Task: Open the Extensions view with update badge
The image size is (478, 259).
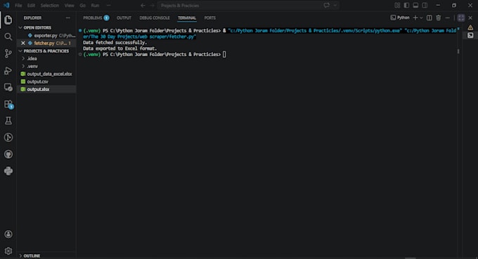Action: 8,104
